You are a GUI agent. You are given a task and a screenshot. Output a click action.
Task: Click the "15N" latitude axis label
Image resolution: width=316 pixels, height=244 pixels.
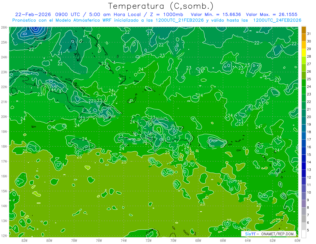(x=4, y=191)
